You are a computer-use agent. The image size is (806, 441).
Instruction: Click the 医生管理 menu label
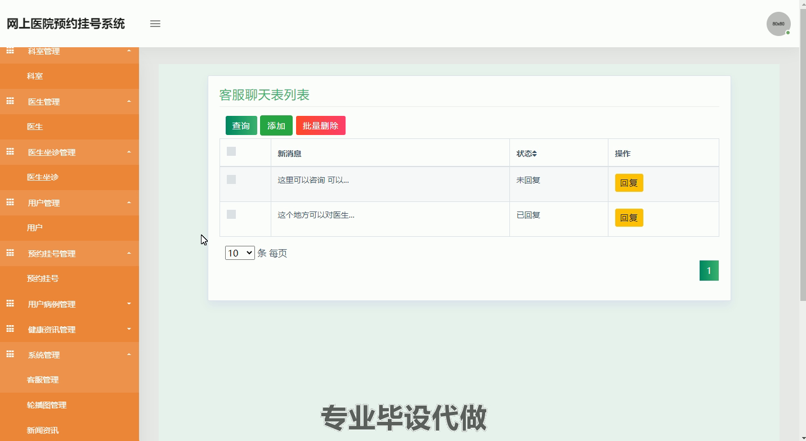point(44,102)
